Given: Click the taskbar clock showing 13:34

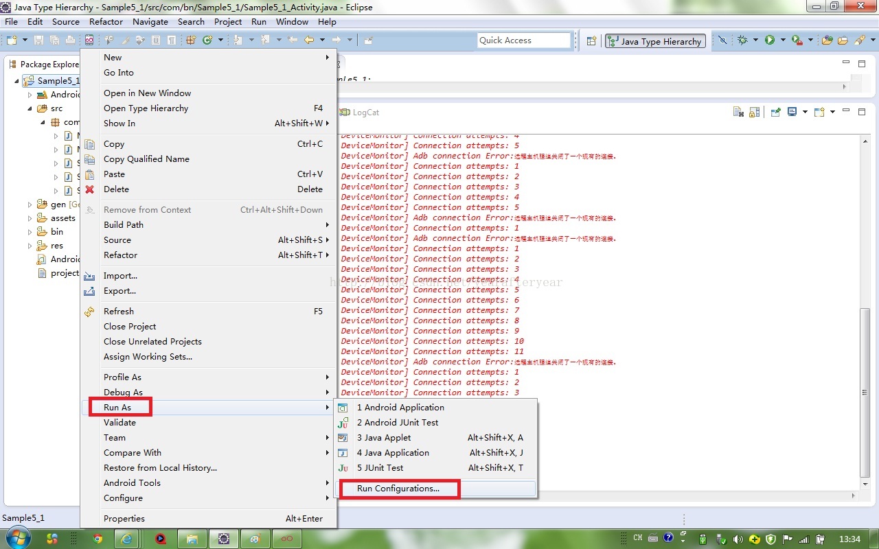Looking at the screenshot, I should tap(850, 539).
